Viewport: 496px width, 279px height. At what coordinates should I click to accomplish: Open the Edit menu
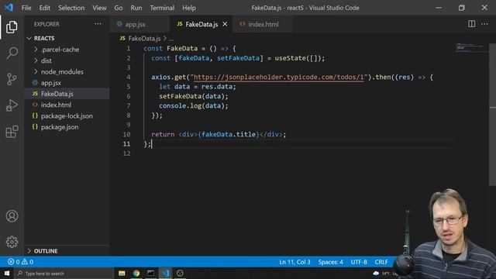pos(45,8)
